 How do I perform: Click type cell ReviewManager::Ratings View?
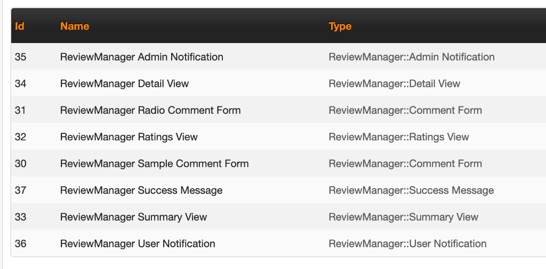pos(399,137)
